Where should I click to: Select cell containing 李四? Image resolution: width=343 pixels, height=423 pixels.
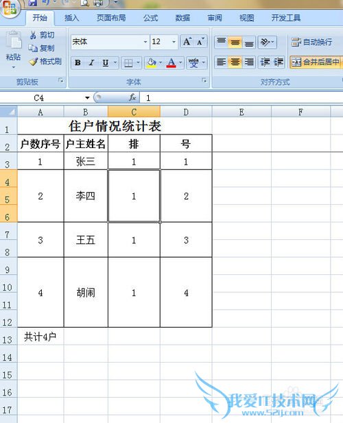point(86,196)
